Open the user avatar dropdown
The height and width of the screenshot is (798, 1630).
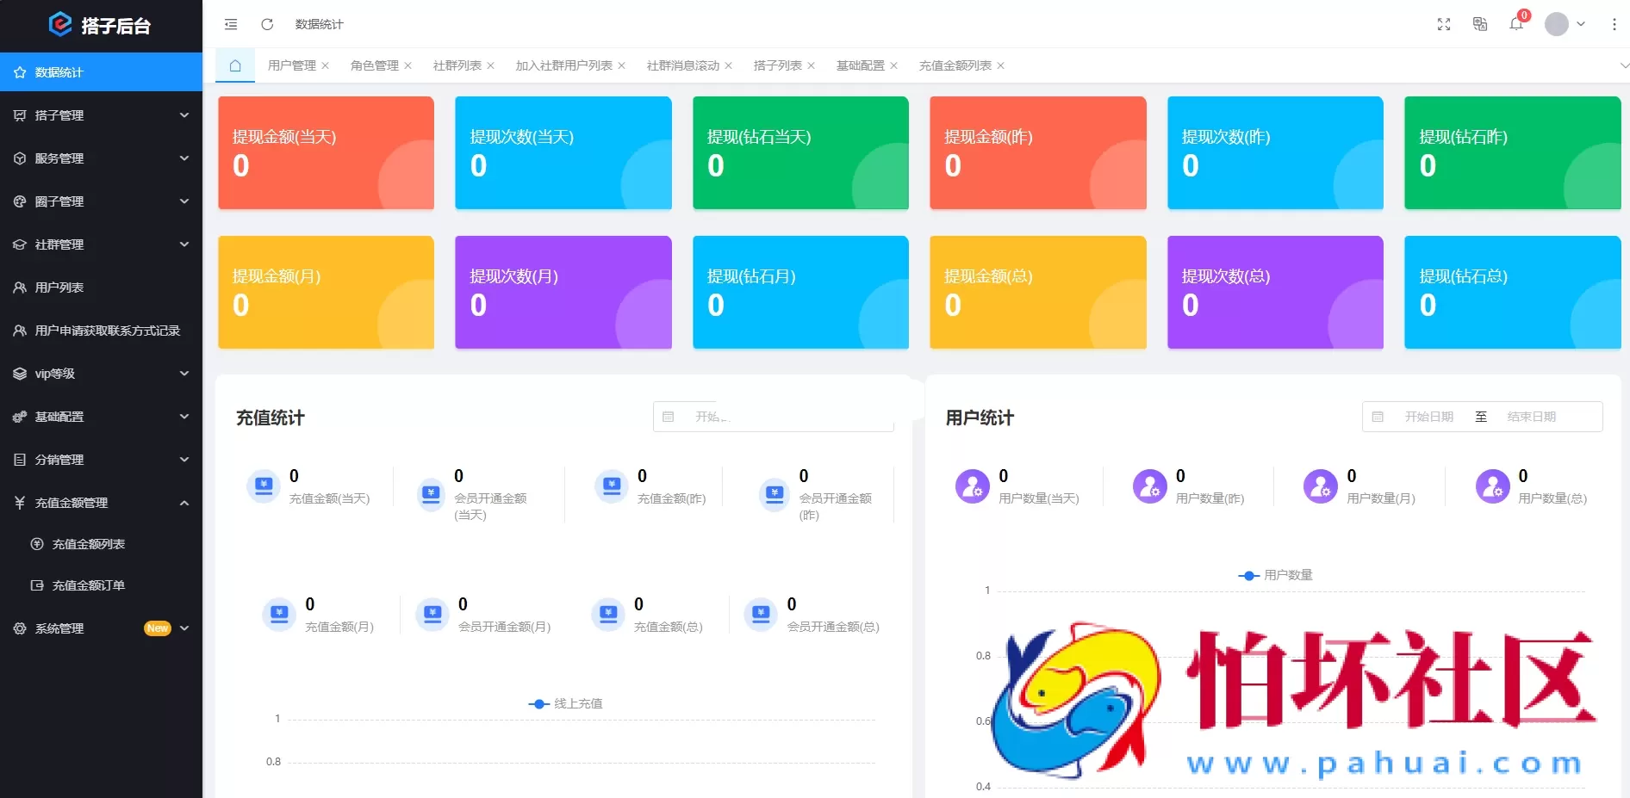(x=1565, y=24)
